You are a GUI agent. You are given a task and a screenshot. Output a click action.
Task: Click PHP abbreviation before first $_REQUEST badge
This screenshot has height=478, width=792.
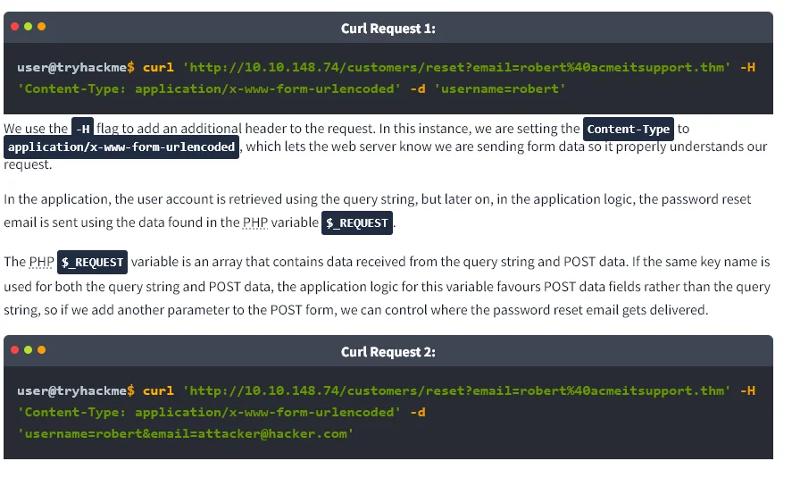tap(255, 222)
